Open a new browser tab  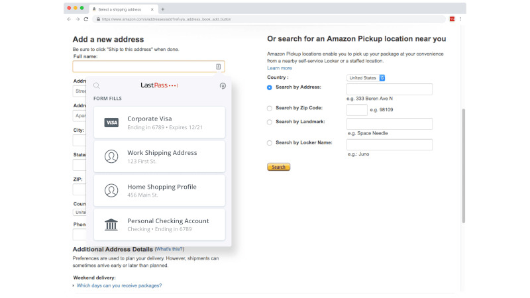click(163, 9)
